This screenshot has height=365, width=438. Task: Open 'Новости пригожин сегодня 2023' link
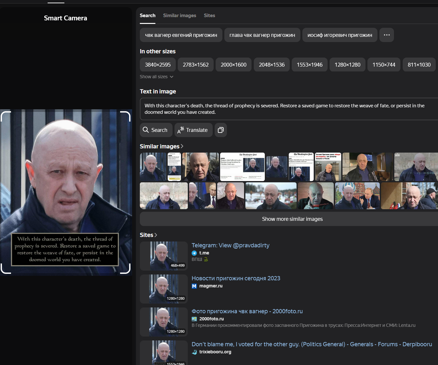click(236, 278)
